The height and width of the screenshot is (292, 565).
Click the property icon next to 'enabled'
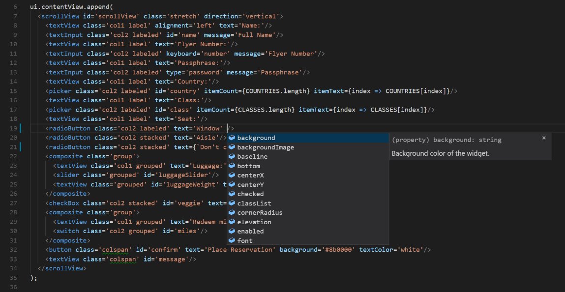(x=232, y=231)
